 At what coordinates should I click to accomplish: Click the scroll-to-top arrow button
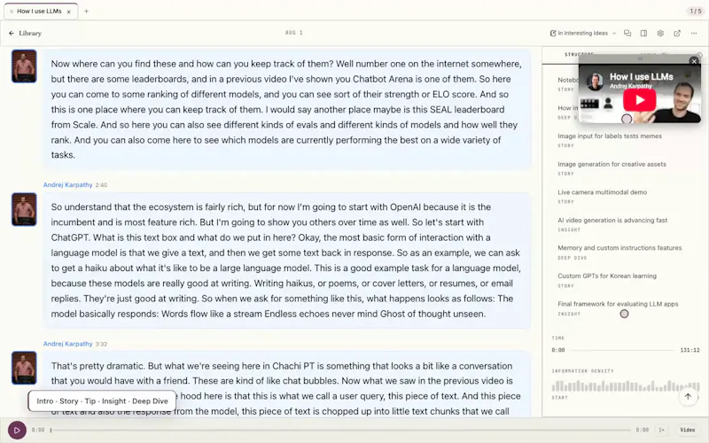pos(688,396)
